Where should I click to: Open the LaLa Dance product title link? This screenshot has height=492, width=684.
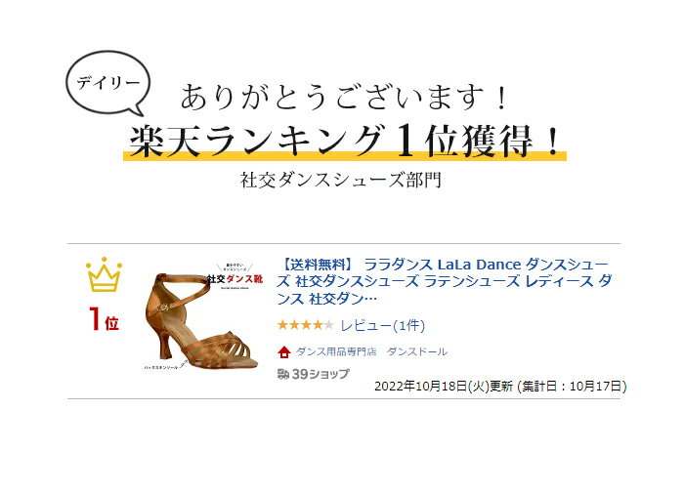444,281
